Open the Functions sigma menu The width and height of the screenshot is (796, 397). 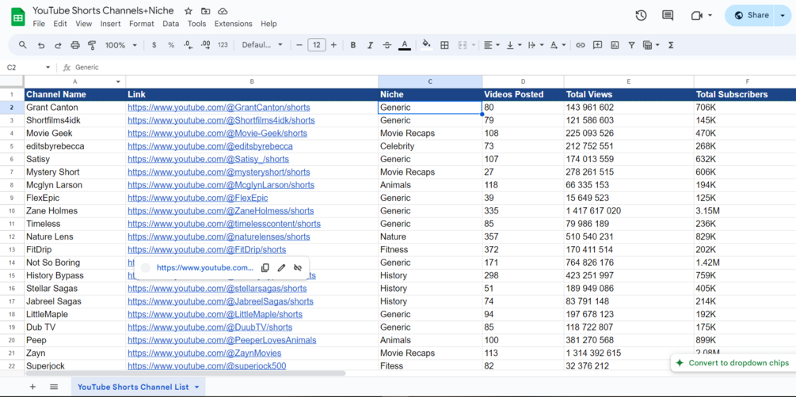pos(671,45)
